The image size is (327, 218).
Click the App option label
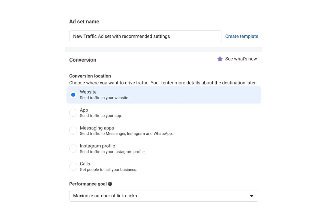84,110
